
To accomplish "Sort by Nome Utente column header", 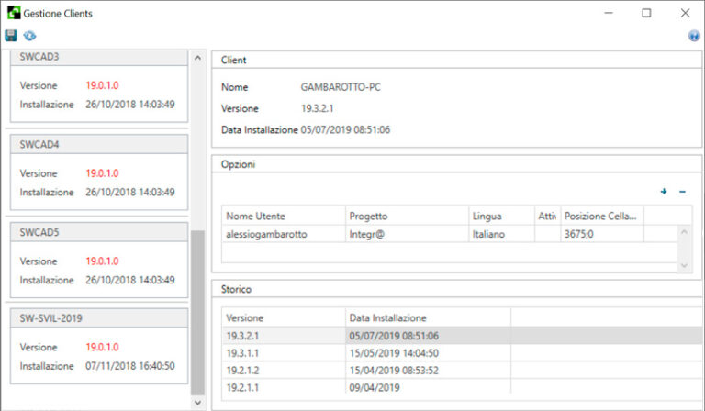I will click(283, 216).
